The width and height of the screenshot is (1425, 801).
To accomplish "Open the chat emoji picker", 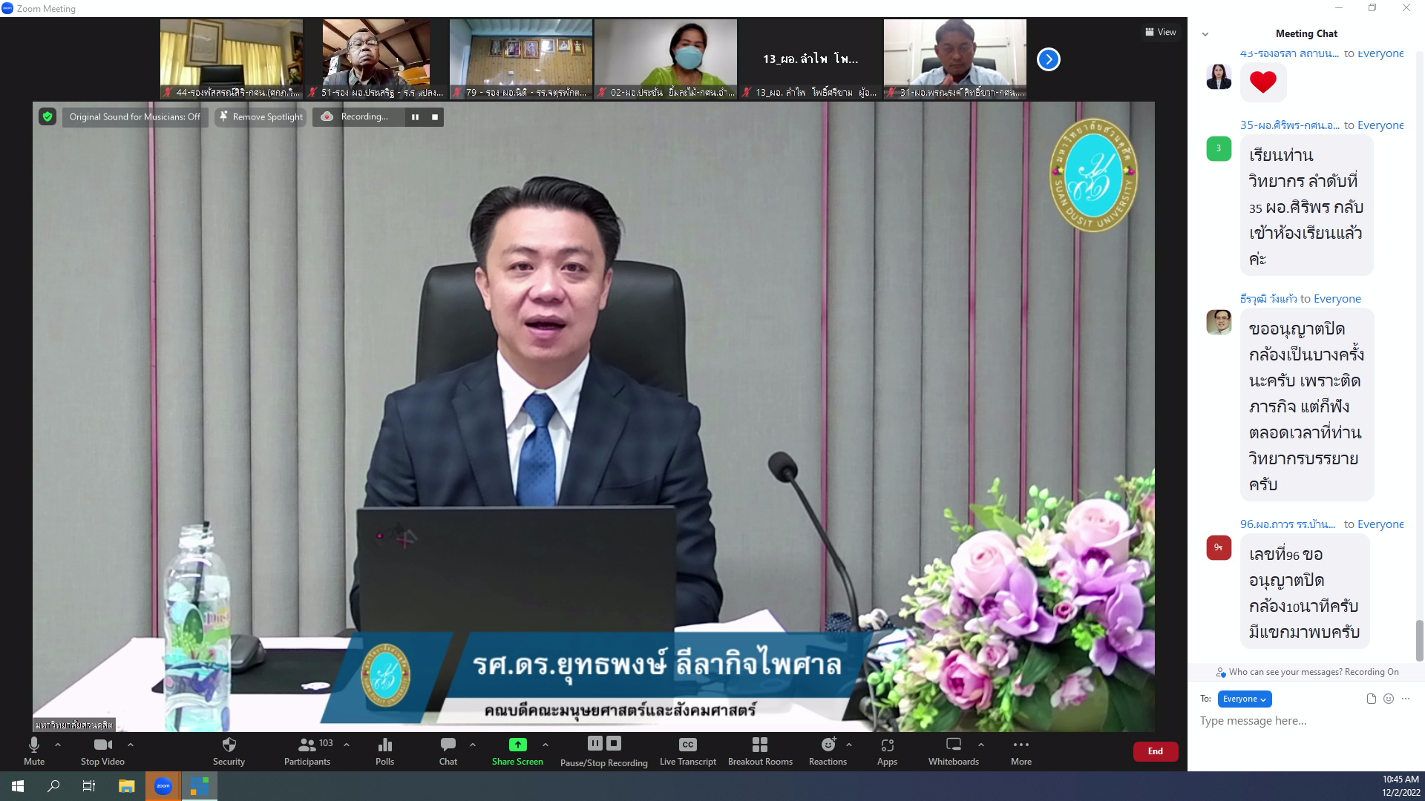I will pyautogui.click(x=1389, y=699).
